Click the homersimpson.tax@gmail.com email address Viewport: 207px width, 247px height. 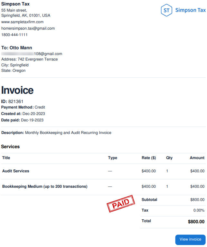[28, 28]
